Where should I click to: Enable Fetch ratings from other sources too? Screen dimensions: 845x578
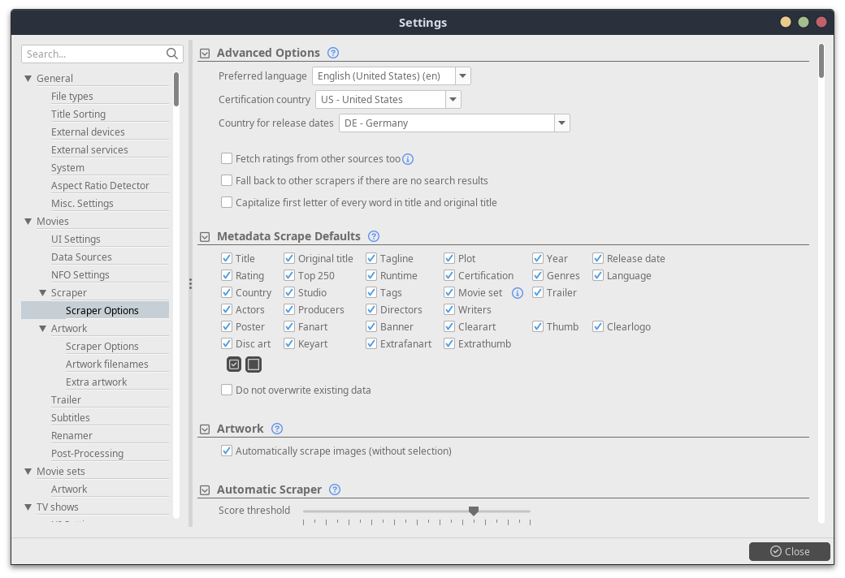pos(227,159)
